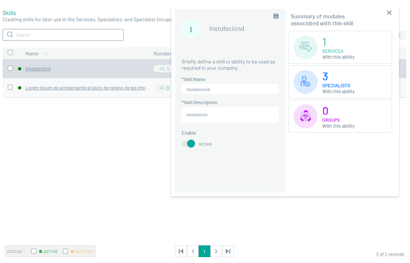This screenshot has height=263, width=410.
Task: Open the Instalaciónd skill link
Action: pos(38,69)
